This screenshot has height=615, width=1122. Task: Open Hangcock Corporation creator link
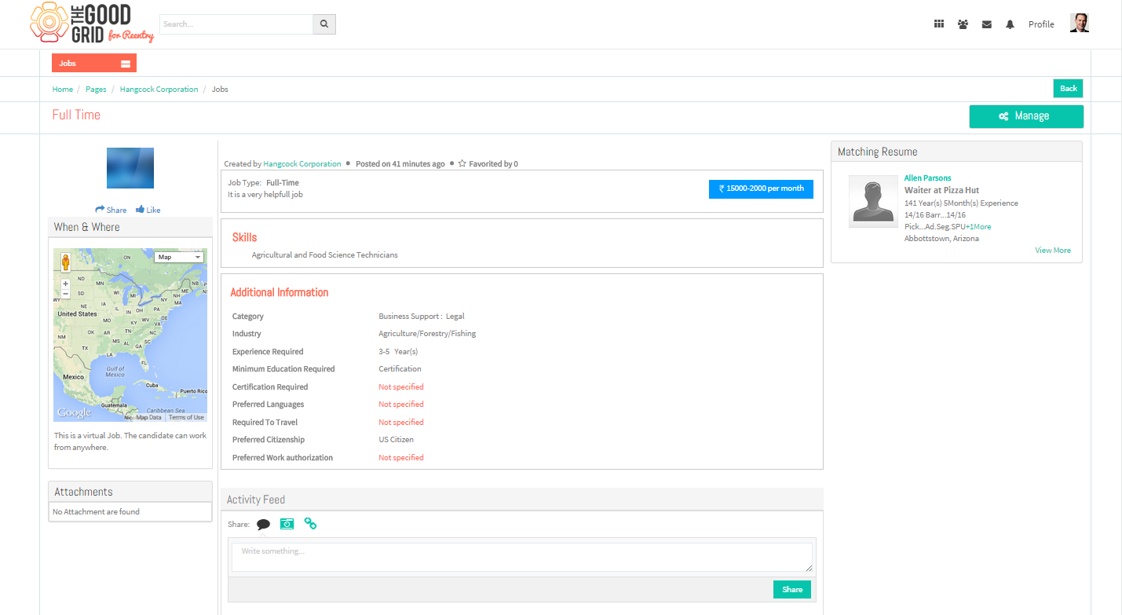302,164
